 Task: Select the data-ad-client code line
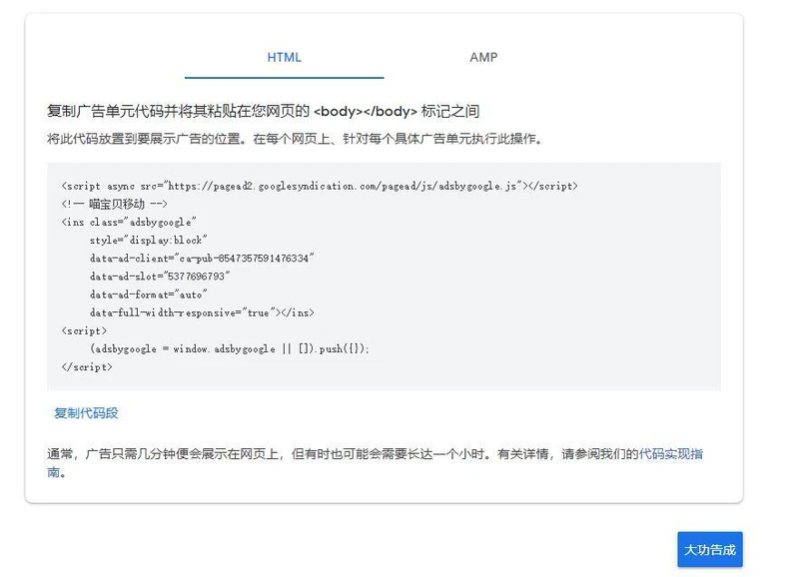(x=202, y=259)
